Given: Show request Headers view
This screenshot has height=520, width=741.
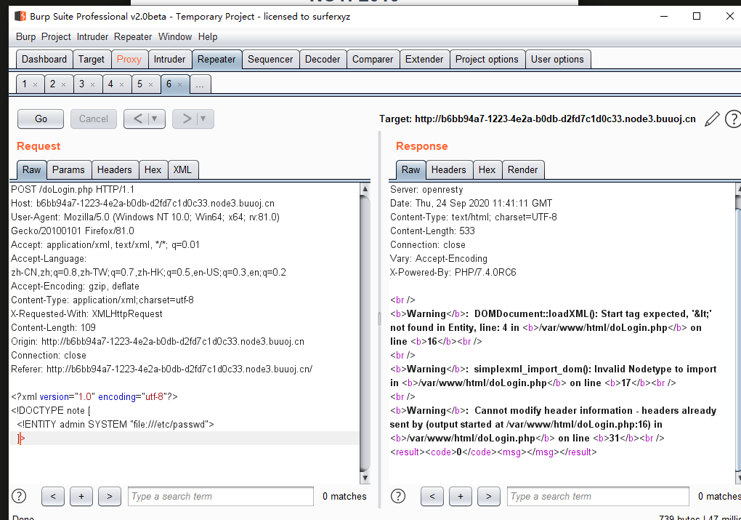Looking at the screenshot, I should [x=114, y=170].
